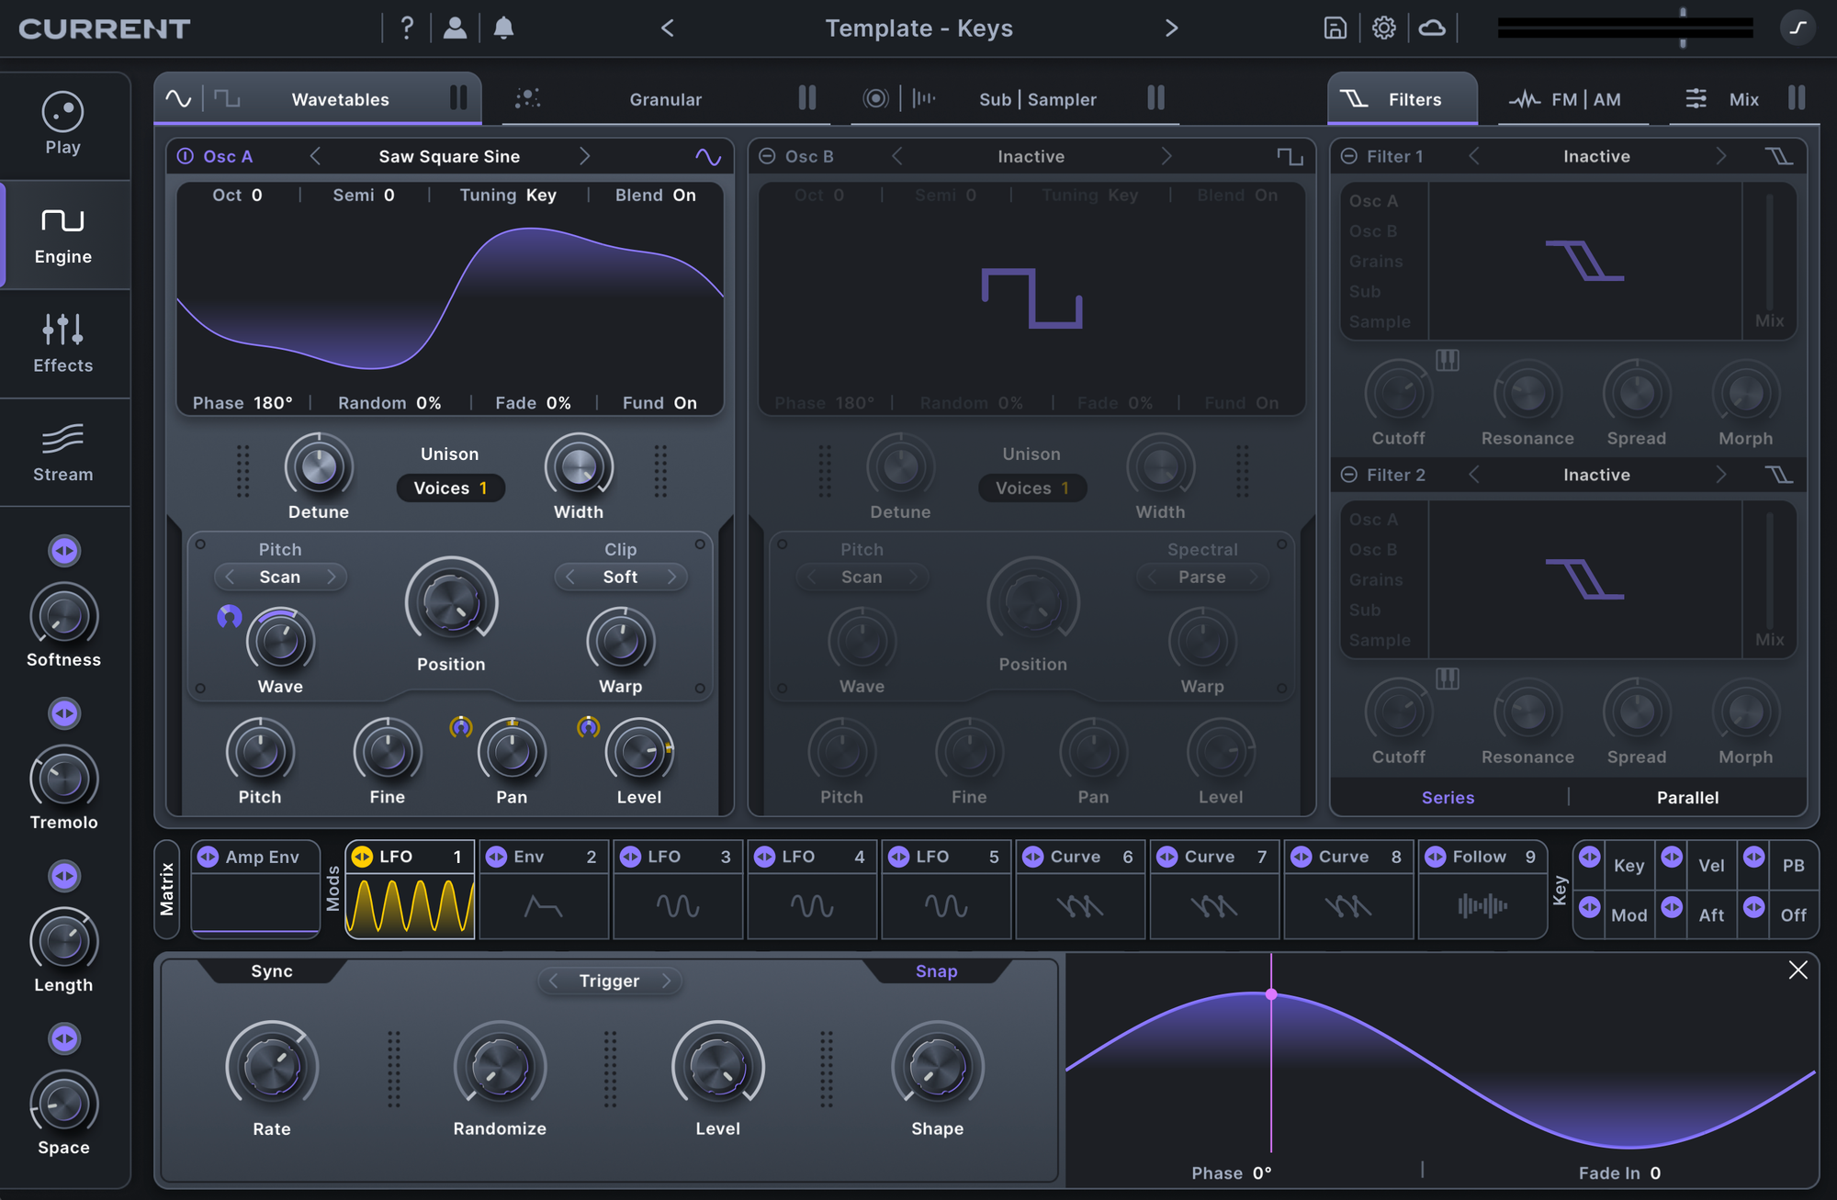
Task: Step Clip mode forward from Soft
Action: tap(671, 577)
